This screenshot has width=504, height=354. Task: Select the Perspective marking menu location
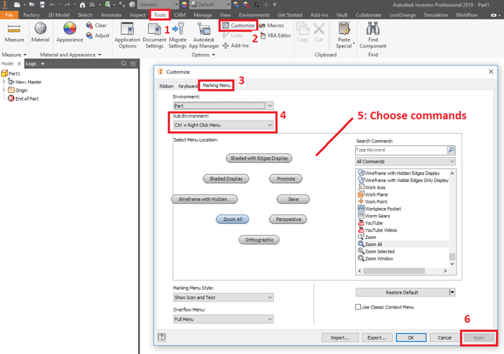click(x=288, y=219)
